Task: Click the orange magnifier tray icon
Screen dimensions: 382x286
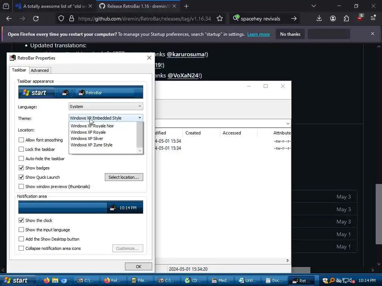Action: 332,280
